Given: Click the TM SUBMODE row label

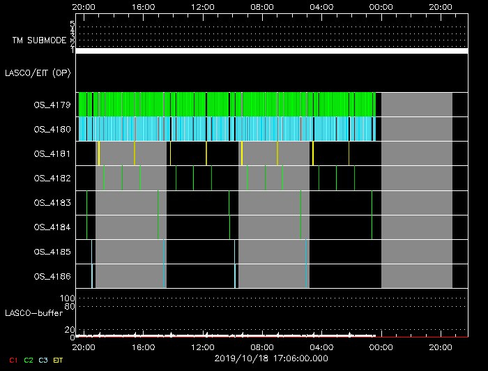Looking at the screenshot, I should coord(38,40).
